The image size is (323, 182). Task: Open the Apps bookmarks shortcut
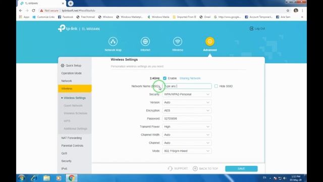pos(24,17)
